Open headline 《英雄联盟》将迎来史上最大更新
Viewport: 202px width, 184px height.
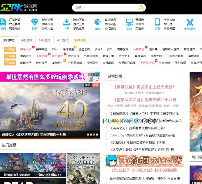point(144,87)
